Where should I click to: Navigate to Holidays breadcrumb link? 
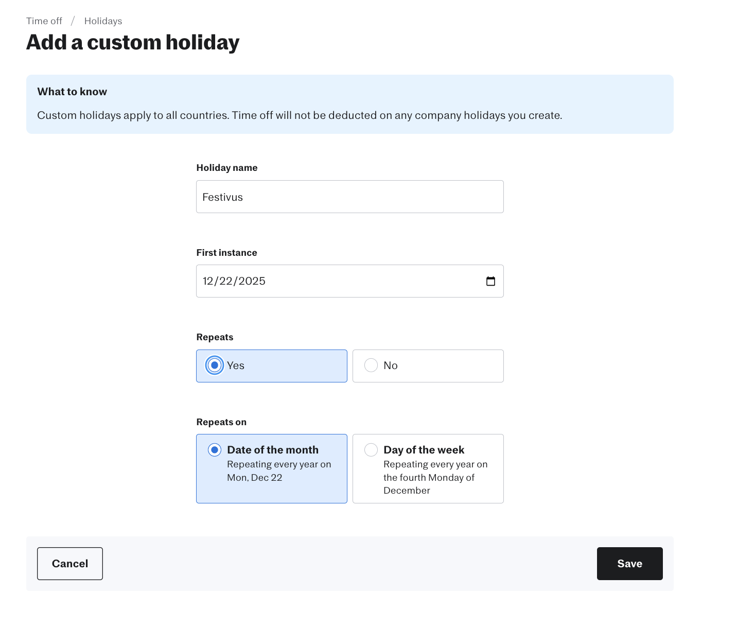pos(103,21)
